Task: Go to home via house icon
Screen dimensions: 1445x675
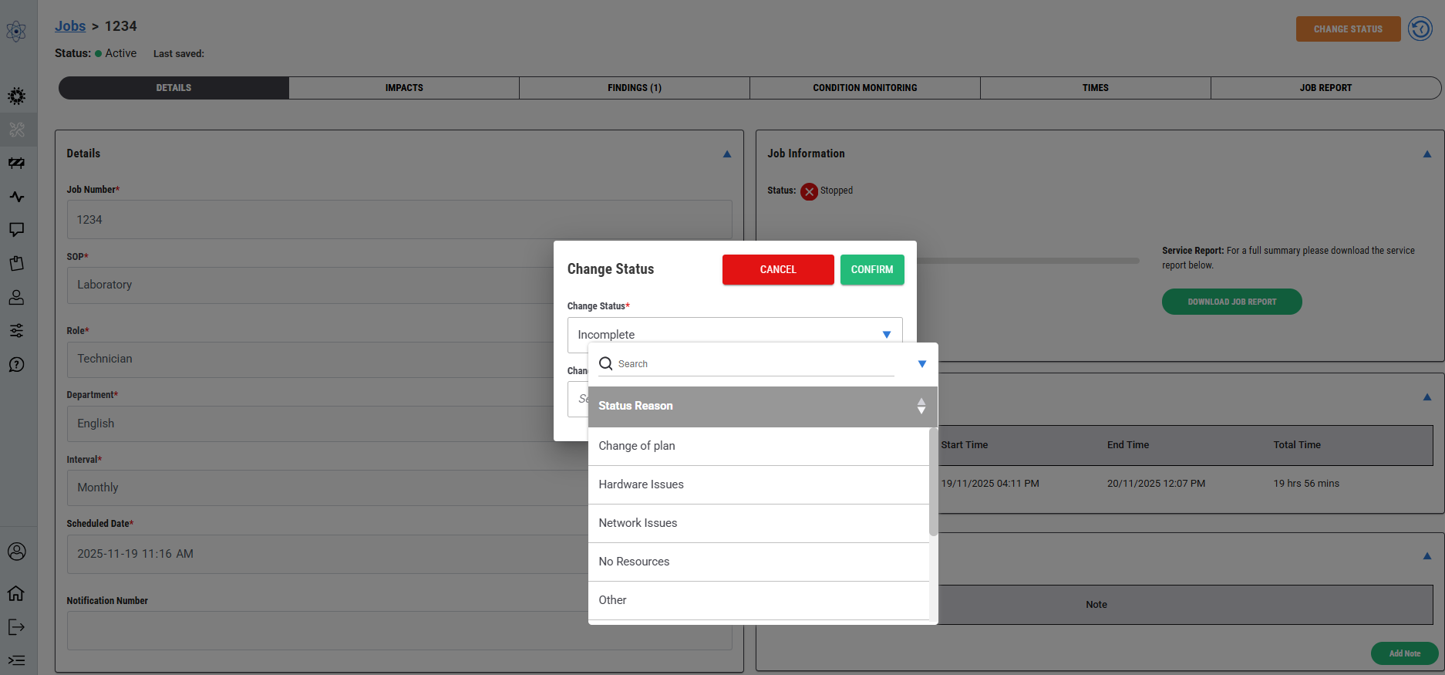Action: [x=16, y=593]
